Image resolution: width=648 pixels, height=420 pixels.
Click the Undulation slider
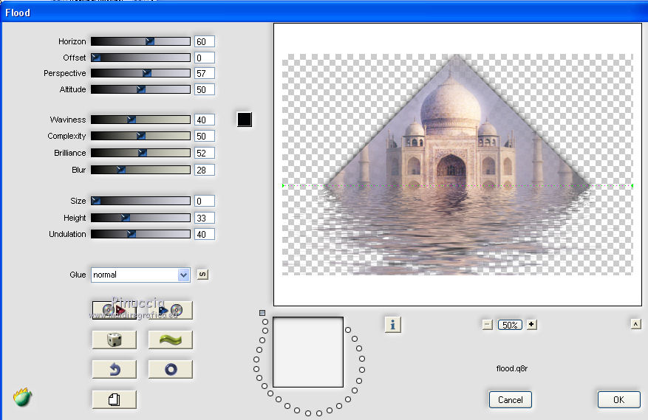pos(140,234)
